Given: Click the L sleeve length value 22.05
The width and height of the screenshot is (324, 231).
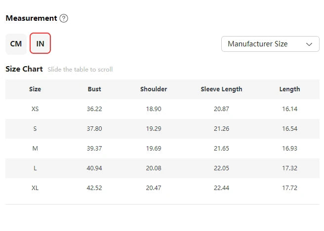Looking at the screenshot, I should [221, 168].
